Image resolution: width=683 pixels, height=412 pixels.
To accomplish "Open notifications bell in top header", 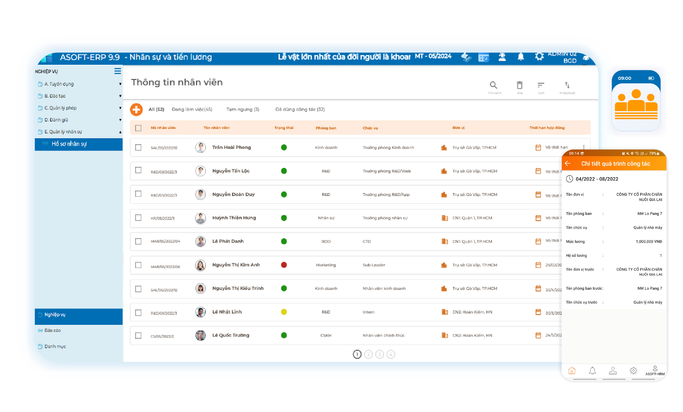I will tap(520, 57).
